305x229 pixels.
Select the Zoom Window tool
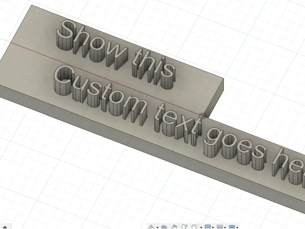coord(194,227)
